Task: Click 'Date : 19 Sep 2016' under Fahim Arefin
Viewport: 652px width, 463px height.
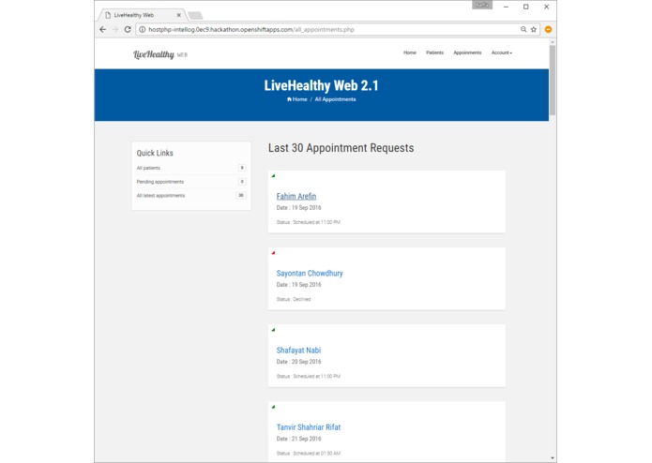Action: (298, 208)
